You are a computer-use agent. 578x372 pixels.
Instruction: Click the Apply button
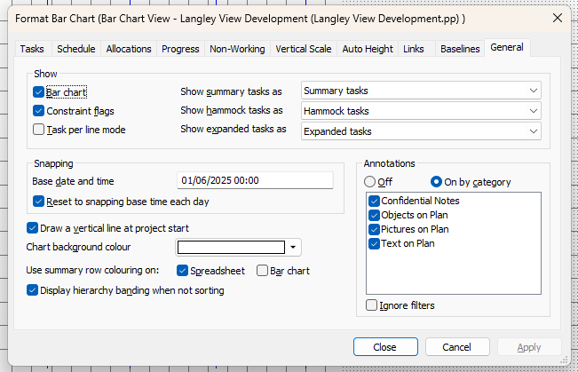pos(529,347)
